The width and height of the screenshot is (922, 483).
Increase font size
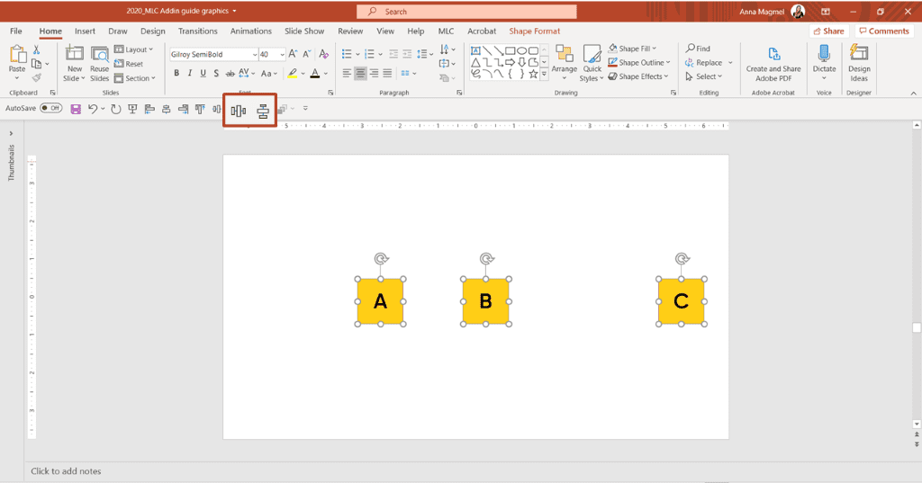tap(293, 54)
